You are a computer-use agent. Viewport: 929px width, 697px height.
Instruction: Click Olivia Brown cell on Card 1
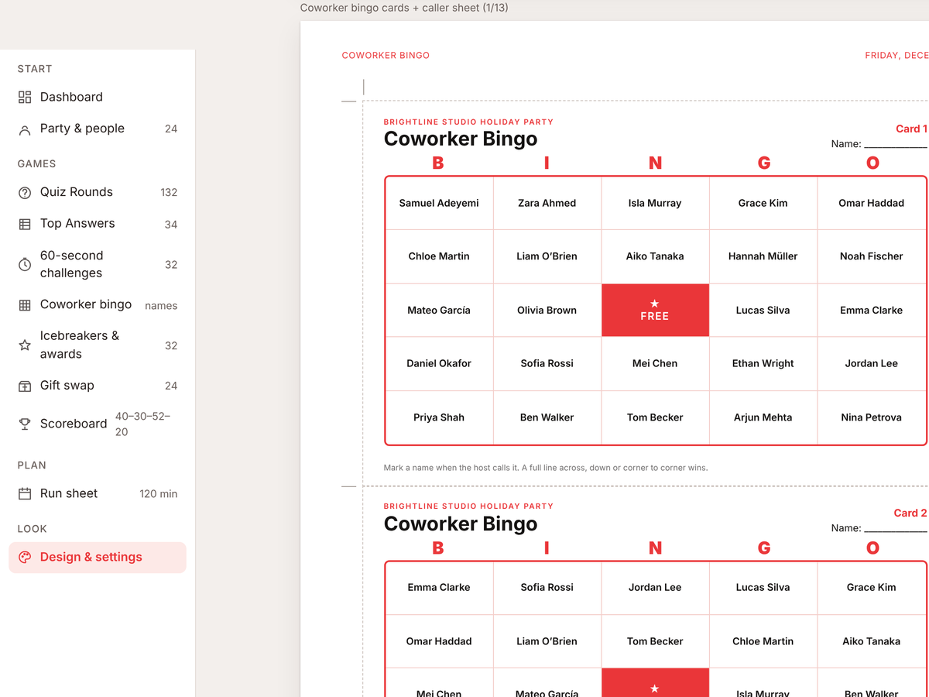(547, 310)
